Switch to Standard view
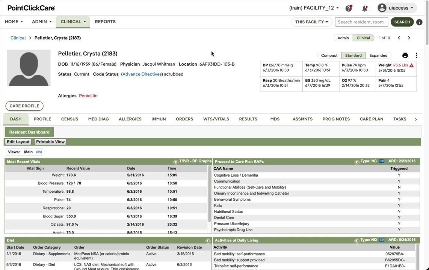This screenshot has height=270, width=429. tap(353, 55)
